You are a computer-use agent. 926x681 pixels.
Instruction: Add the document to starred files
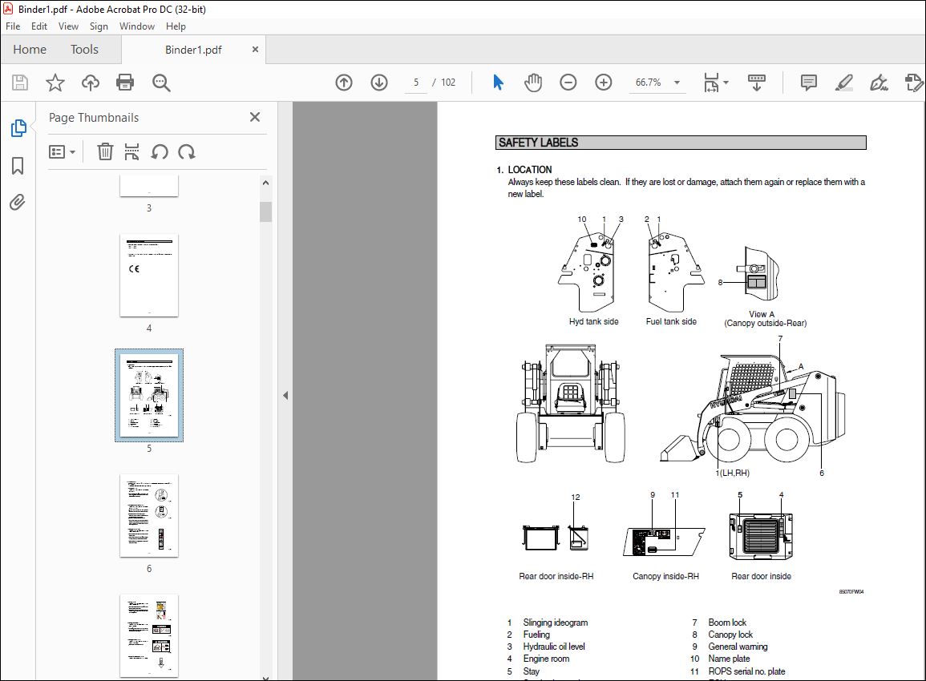click(55, 82)
